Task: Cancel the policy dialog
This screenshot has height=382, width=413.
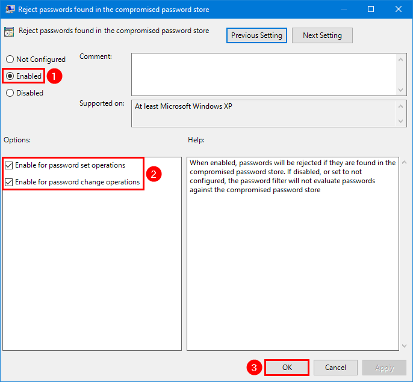Action: coord(335,368)
